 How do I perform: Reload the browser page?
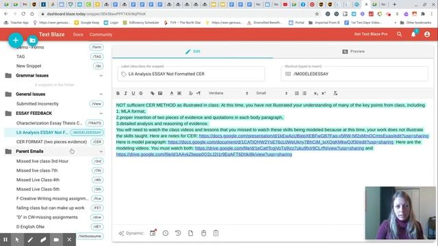[x=23, y=14]
